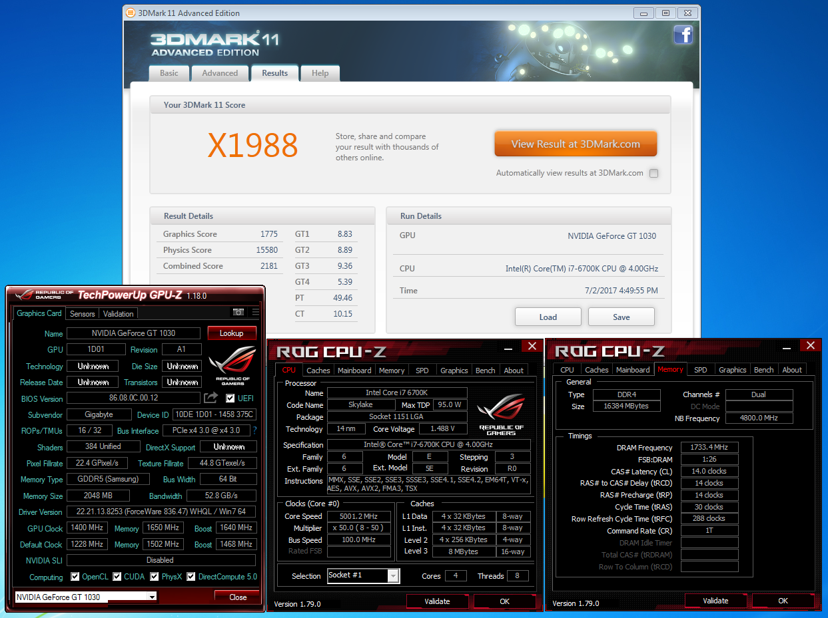Image resolution: width=828 pixels, height=618 pixels.
Task: Click the BIOS version share icon in GPU-Z
Action: tap(210, 398)
